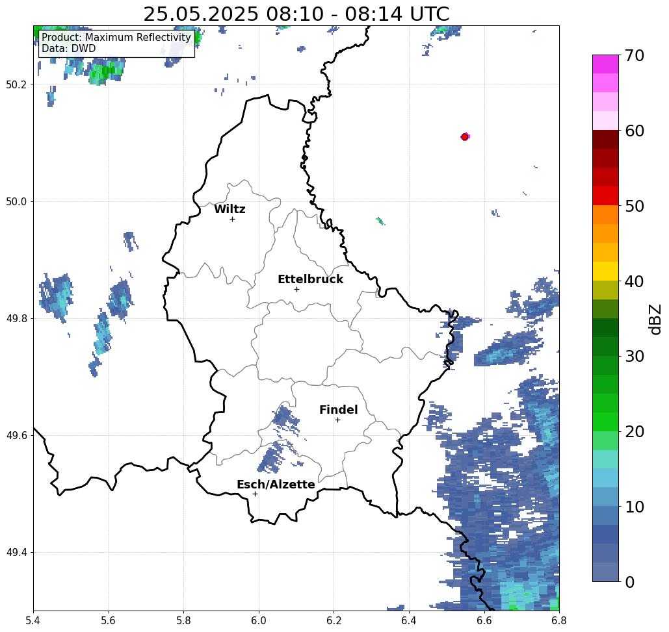This screenshot has width=669, height=632.
Task: Click the longitude label 6.8
Action: click(559, 620)
